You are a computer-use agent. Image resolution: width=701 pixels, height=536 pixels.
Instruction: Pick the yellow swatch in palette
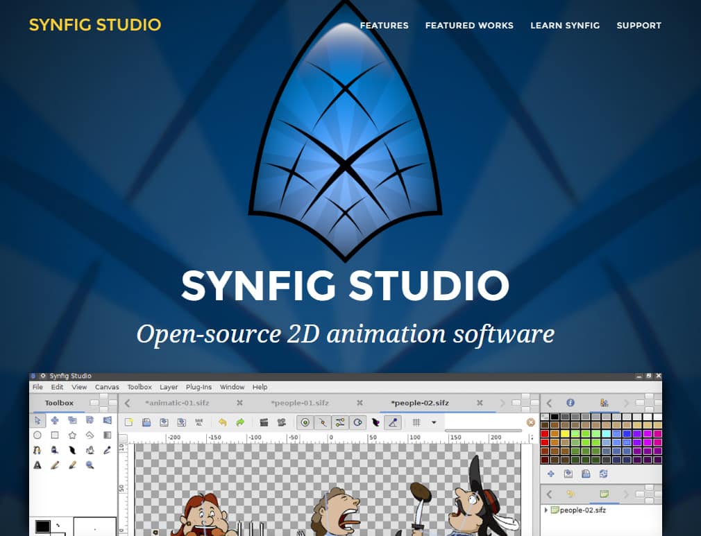click(565, 433)
